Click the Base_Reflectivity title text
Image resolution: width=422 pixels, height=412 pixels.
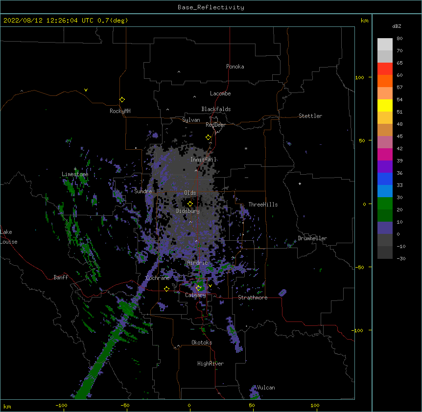click(211, 7)
